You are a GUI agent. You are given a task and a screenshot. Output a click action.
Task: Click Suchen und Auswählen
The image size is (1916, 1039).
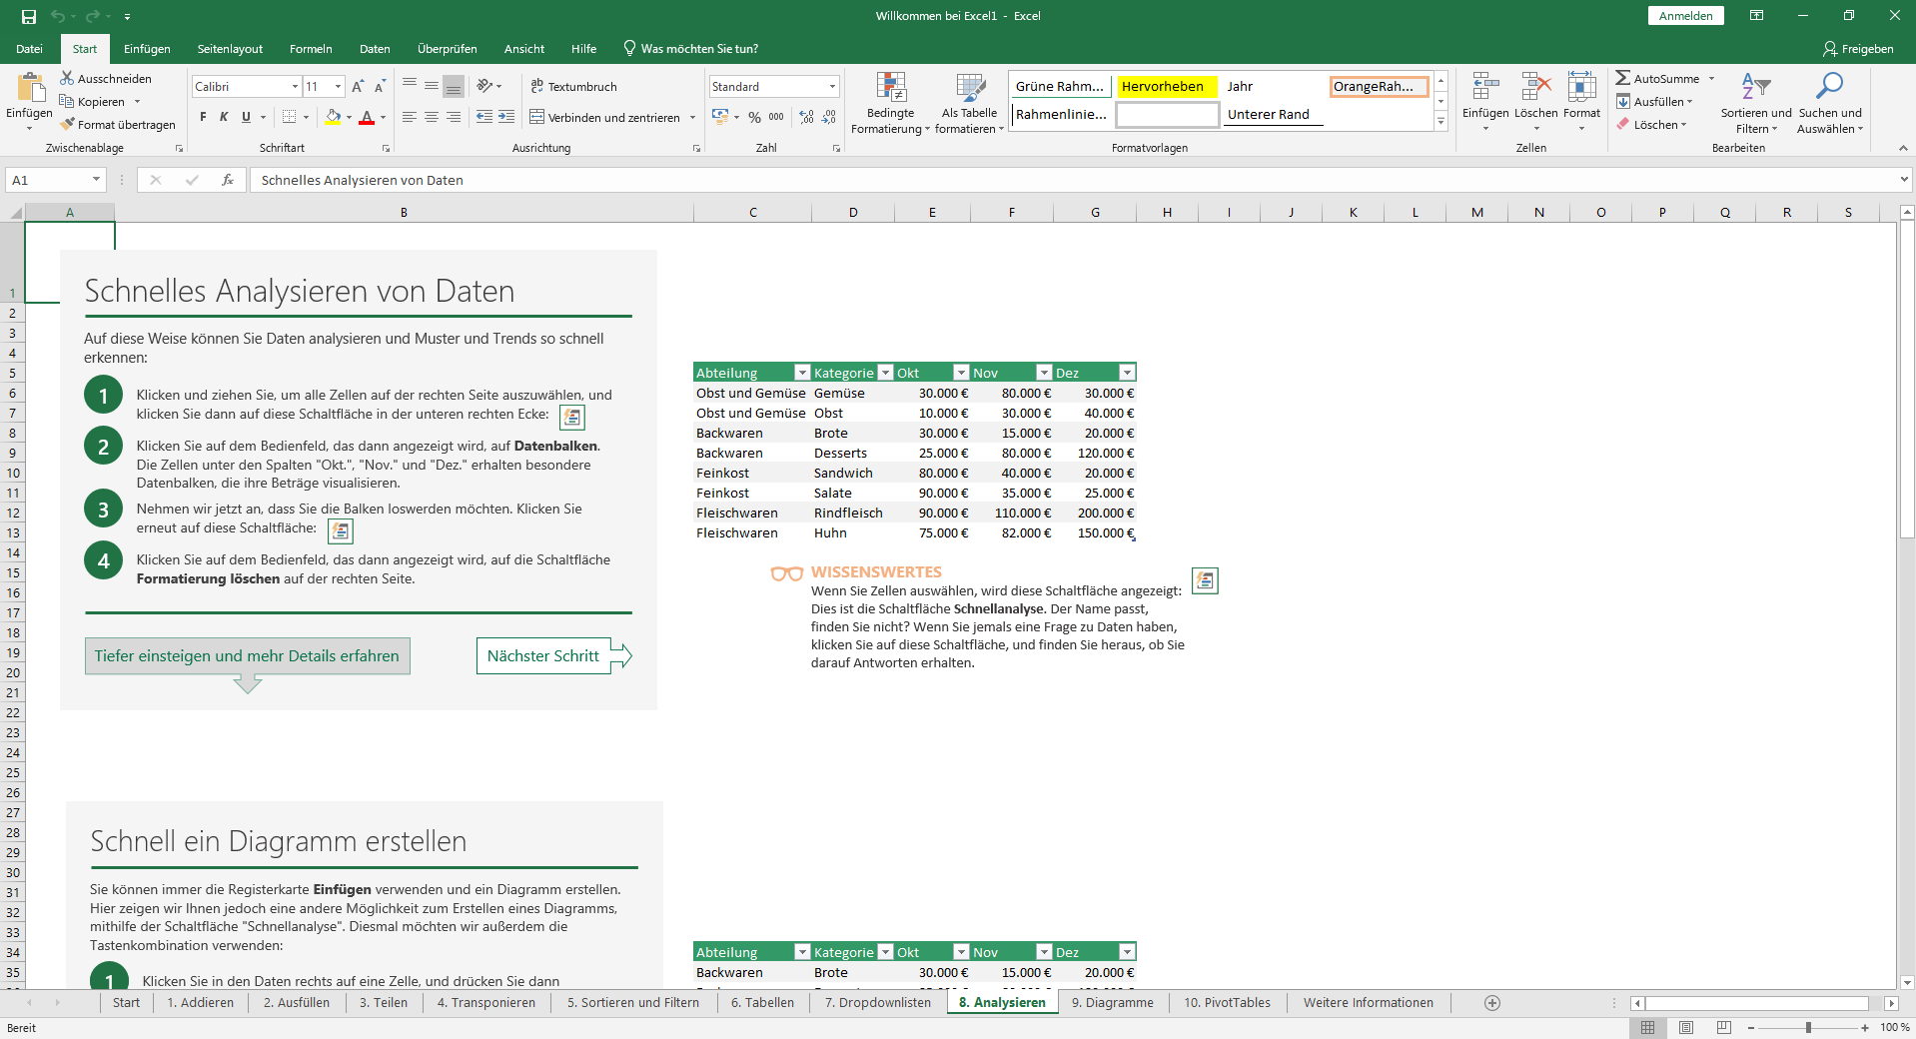point(1830,103)
